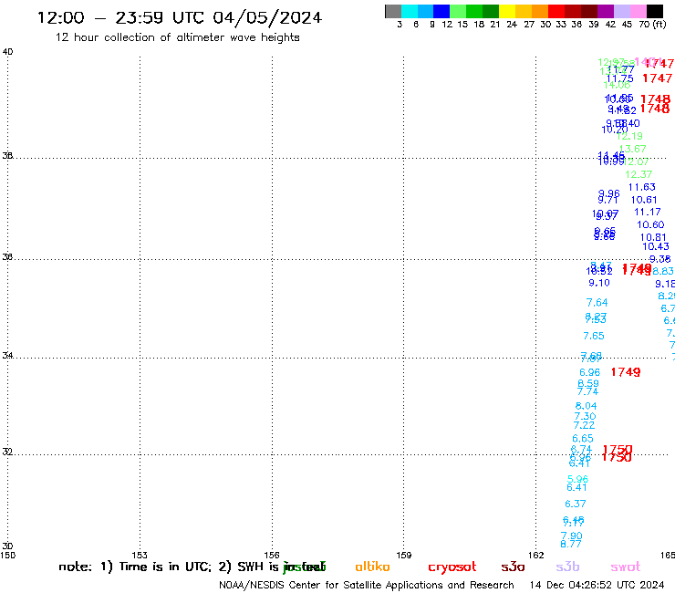Click the longitude axis label 156
This screenshot has width=675, height=593.
(x=272, y=556)
